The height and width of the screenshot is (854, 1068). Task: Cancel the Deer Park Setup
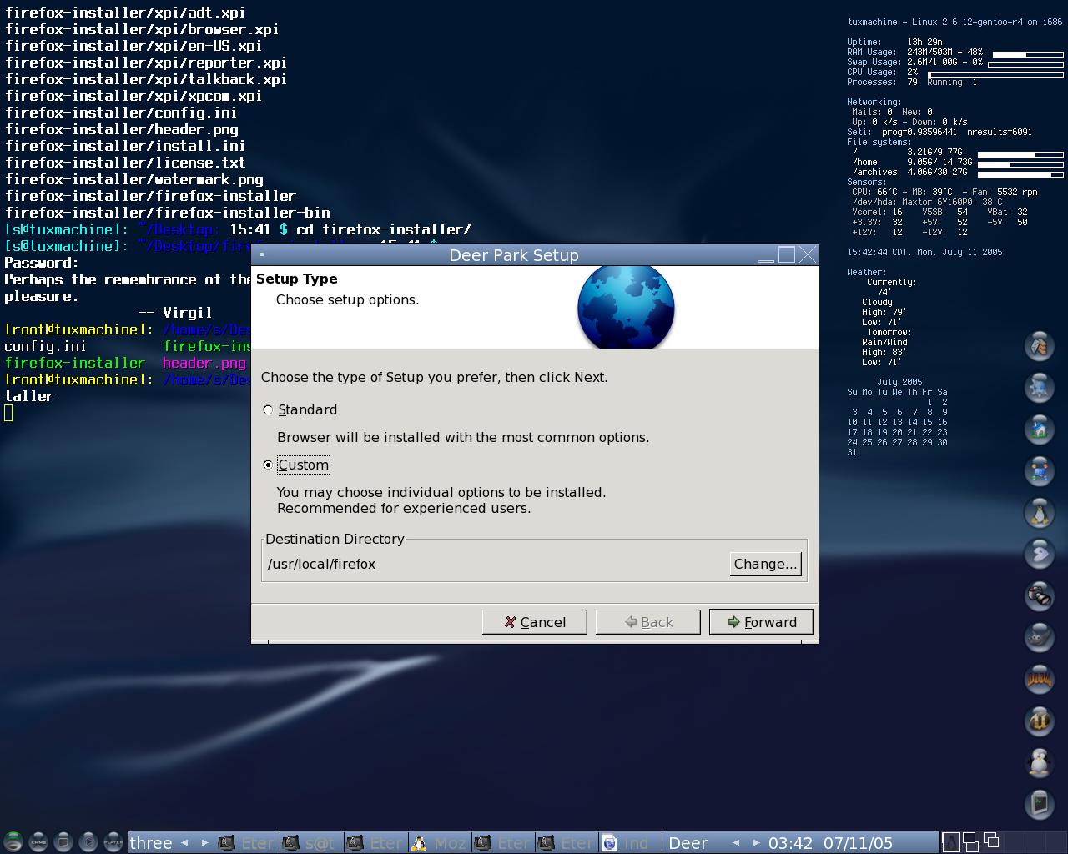535,622
